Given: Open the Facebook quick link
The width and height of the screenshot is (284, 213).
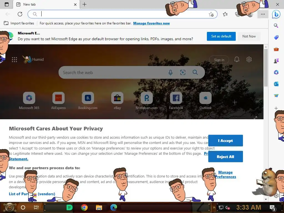Looking at the screenshot, I should pyautogui.click(x=176, y=101).
